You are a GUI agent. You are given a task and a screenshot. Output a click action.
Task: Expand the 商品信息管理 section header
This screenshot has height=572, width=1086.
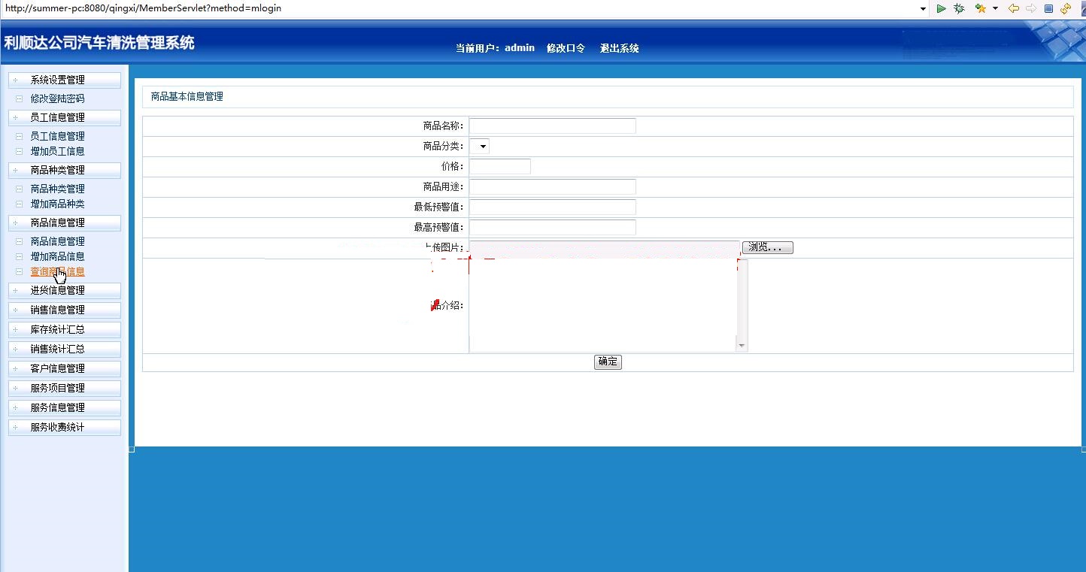click(64, 222)
